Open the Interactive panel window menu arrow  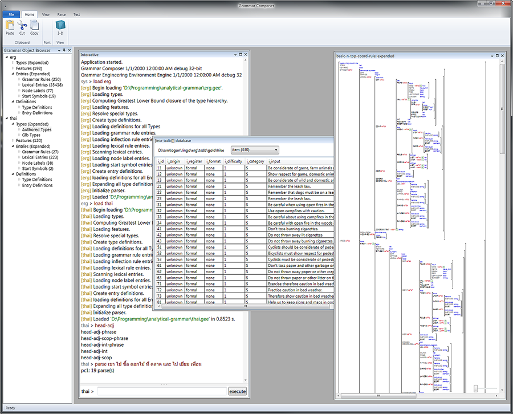(x=236, y=54)
